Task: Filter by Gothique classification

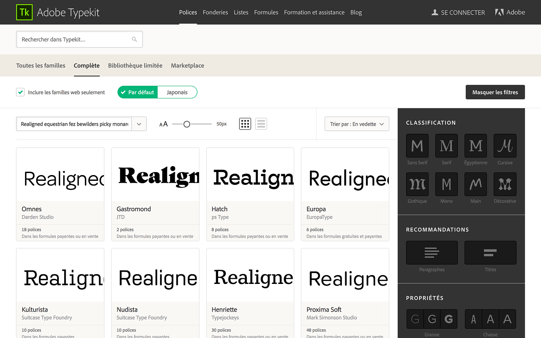Action: 417,184
